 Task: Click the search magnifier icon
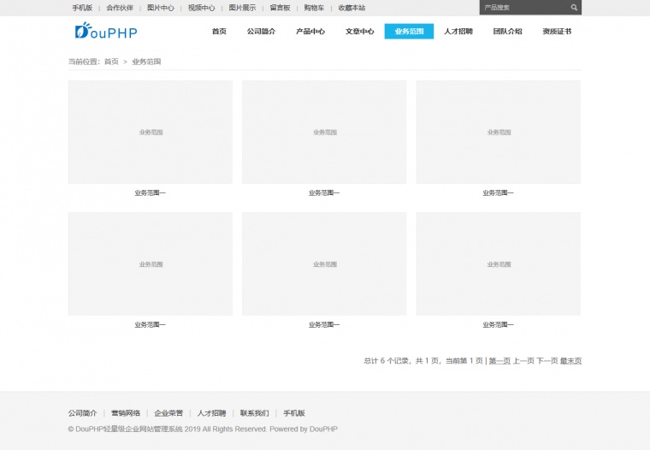tap(574, 8)
